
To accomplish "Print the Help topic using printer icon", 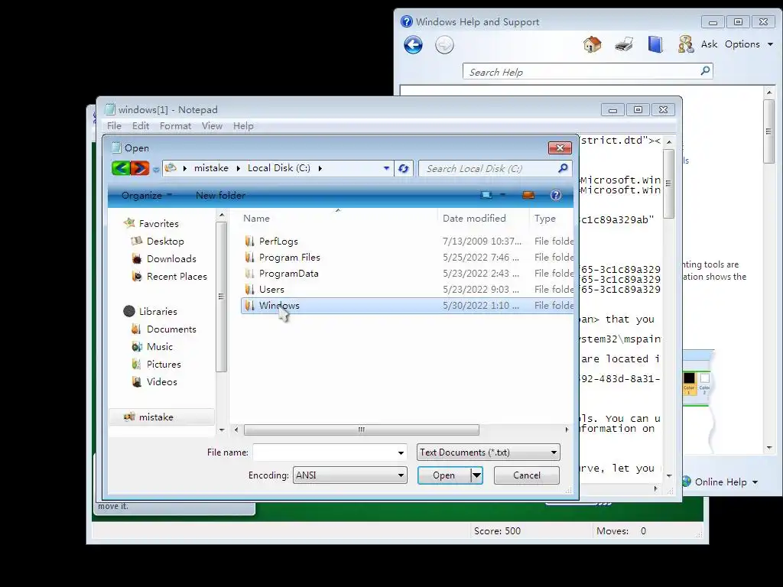I will [624, 44].
